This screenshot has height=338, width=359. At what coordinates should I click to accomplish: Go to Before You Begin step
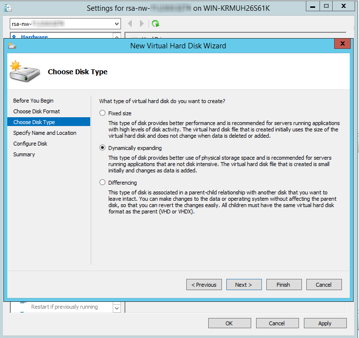[x=33, y=101]
